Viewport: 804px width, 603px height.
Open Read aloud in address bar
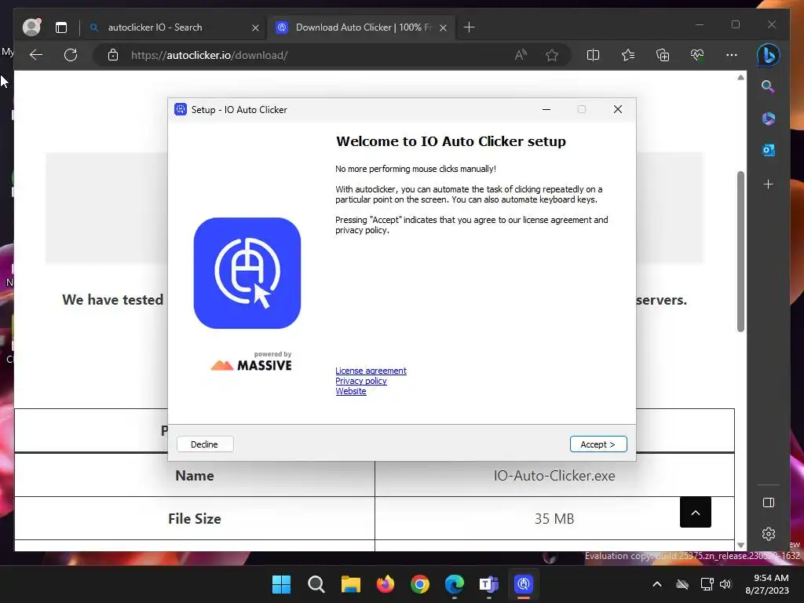click(x=521, y=55)
